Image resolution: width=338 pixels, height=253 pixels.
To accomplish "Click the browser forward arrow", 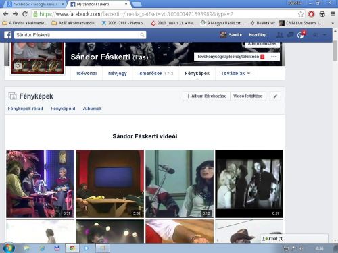I will click(16, 14).
